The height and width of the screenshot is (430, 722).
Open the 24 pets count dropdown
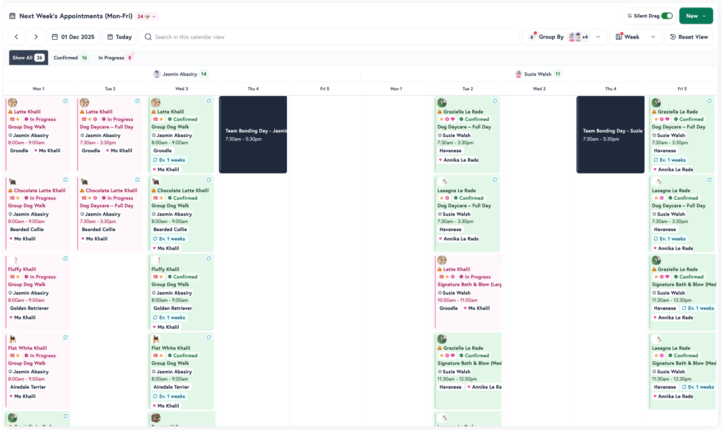point(147,17)
